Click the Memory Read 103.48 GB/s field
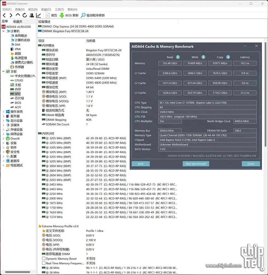The width and height of the screenshot is (268, 275). tap(170, 63)
